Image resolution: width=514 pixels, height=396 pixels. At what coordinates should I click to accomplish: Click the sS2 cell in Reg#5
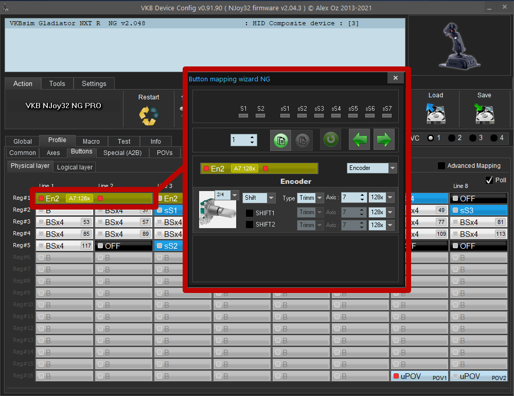(x=168, y=246)
